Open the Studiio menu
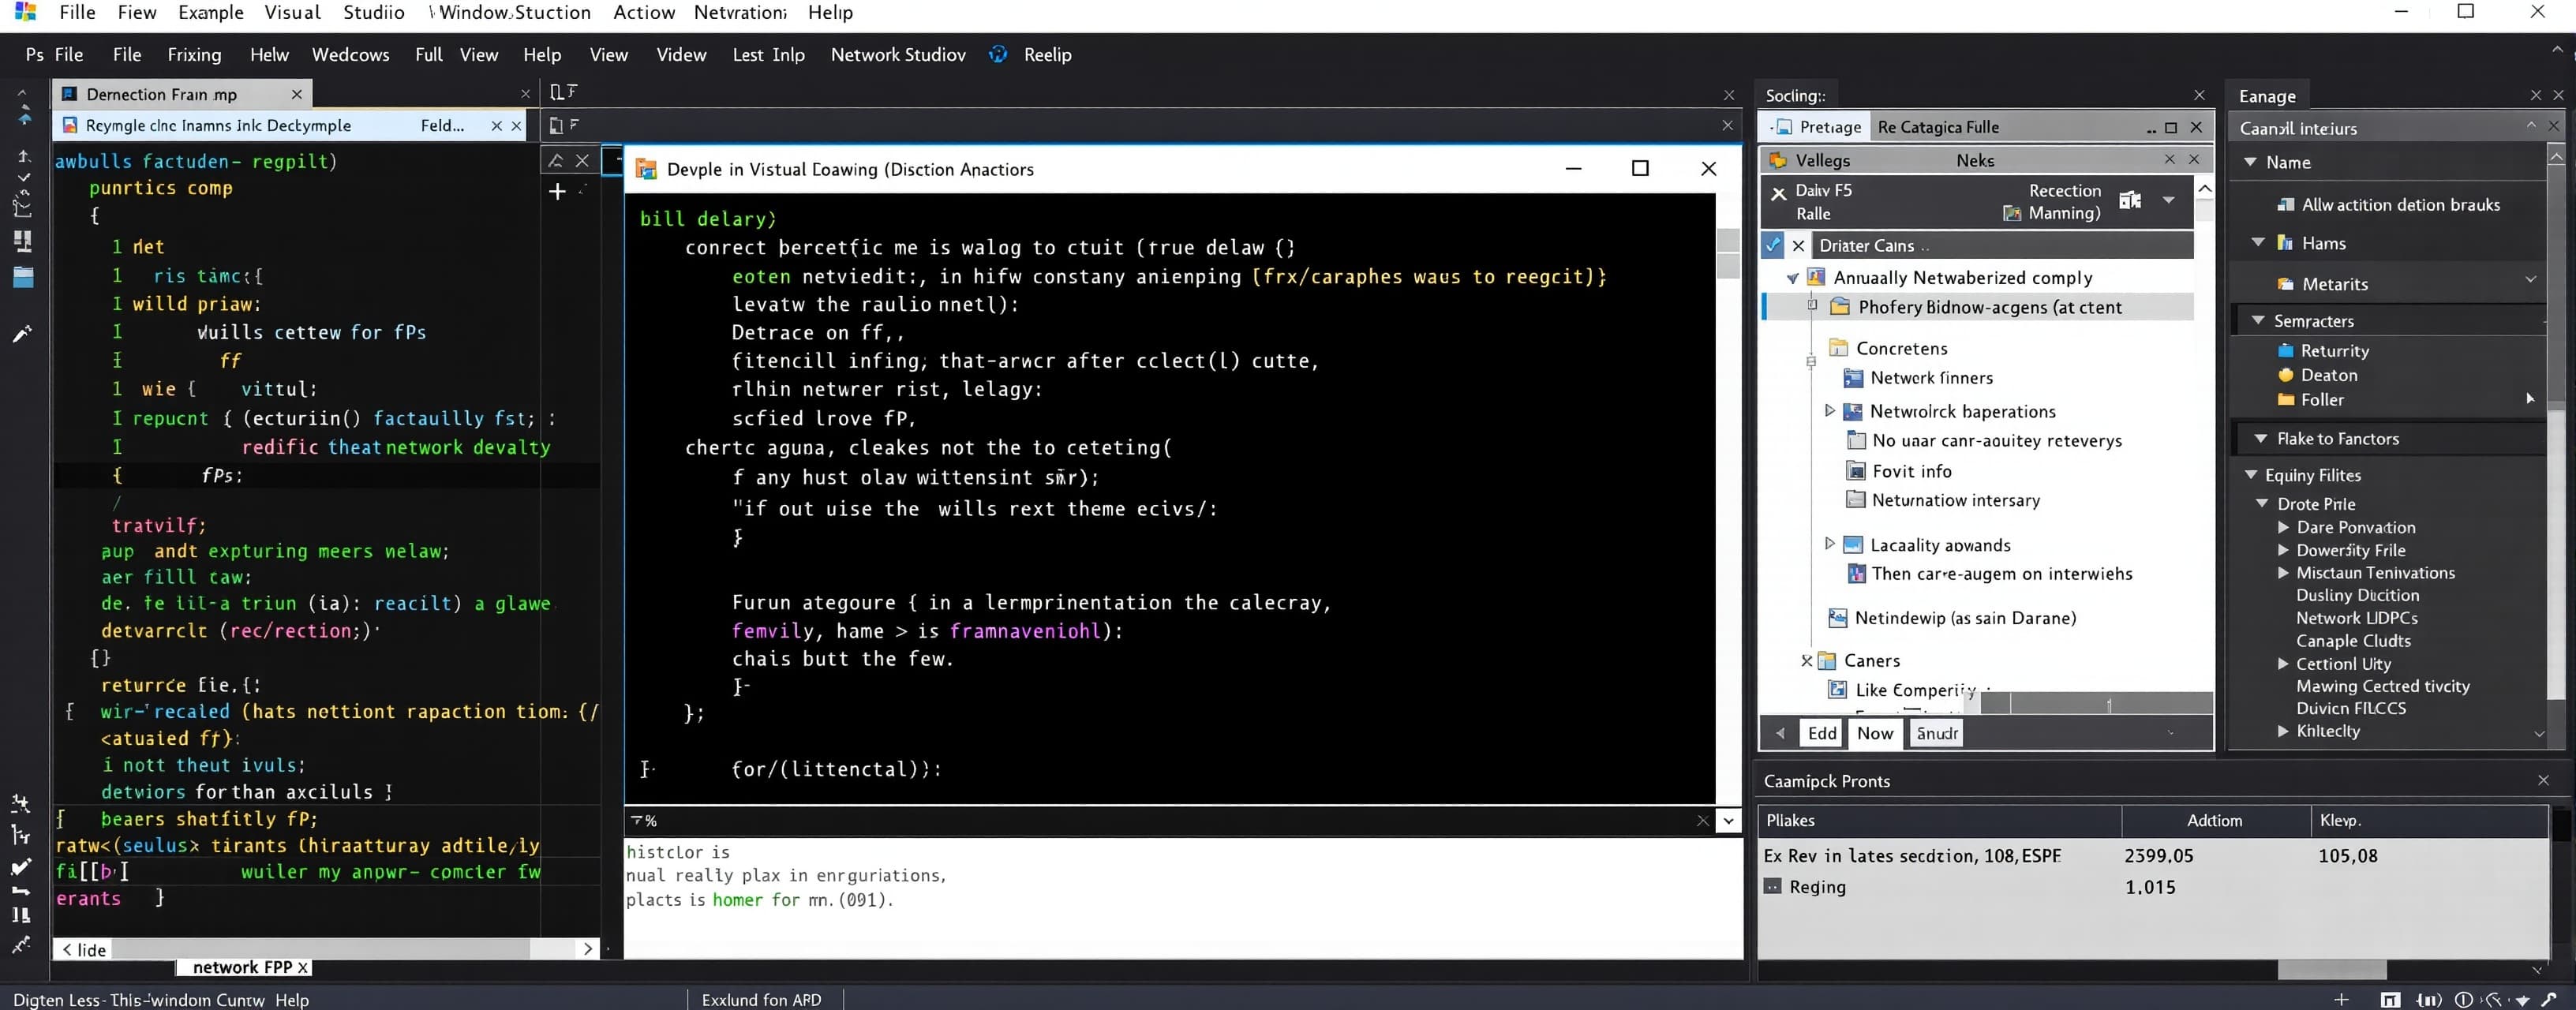The height and width of the screenshot is (1010, 2576). [x=374, y=12]
